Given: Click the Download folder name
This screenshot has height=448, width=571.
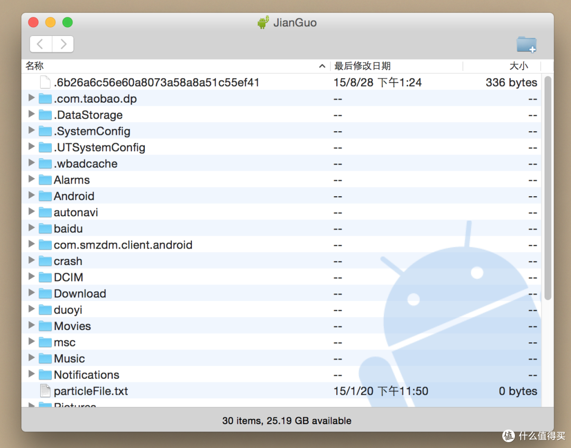Looking at the screenshot, I should point(80,294).
